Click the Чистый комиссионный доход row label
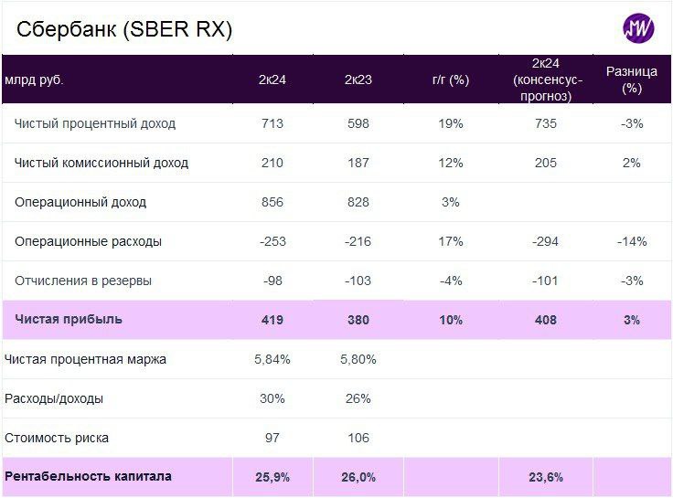 101,163
